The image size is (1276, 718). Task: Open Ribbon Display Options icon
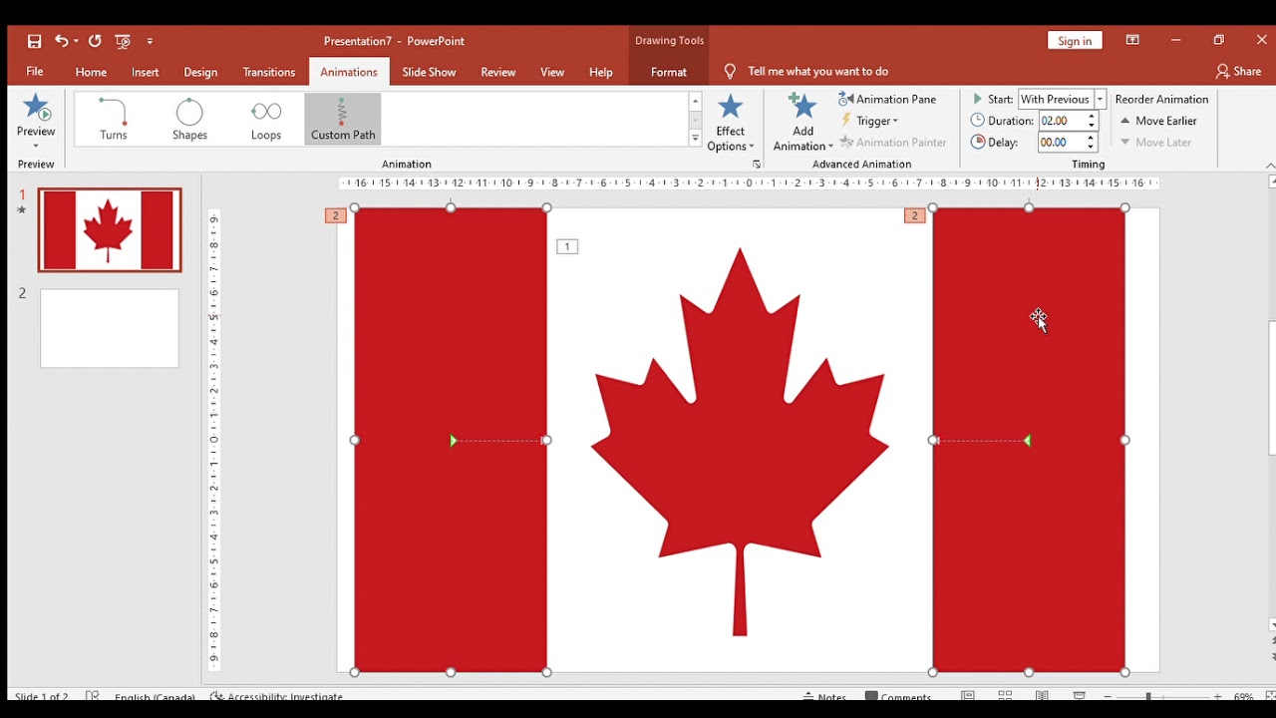pos(1132,41)
